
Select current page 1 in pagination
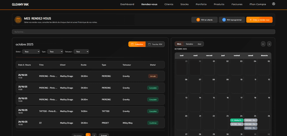pyautogui.click(x=88, y=135)
